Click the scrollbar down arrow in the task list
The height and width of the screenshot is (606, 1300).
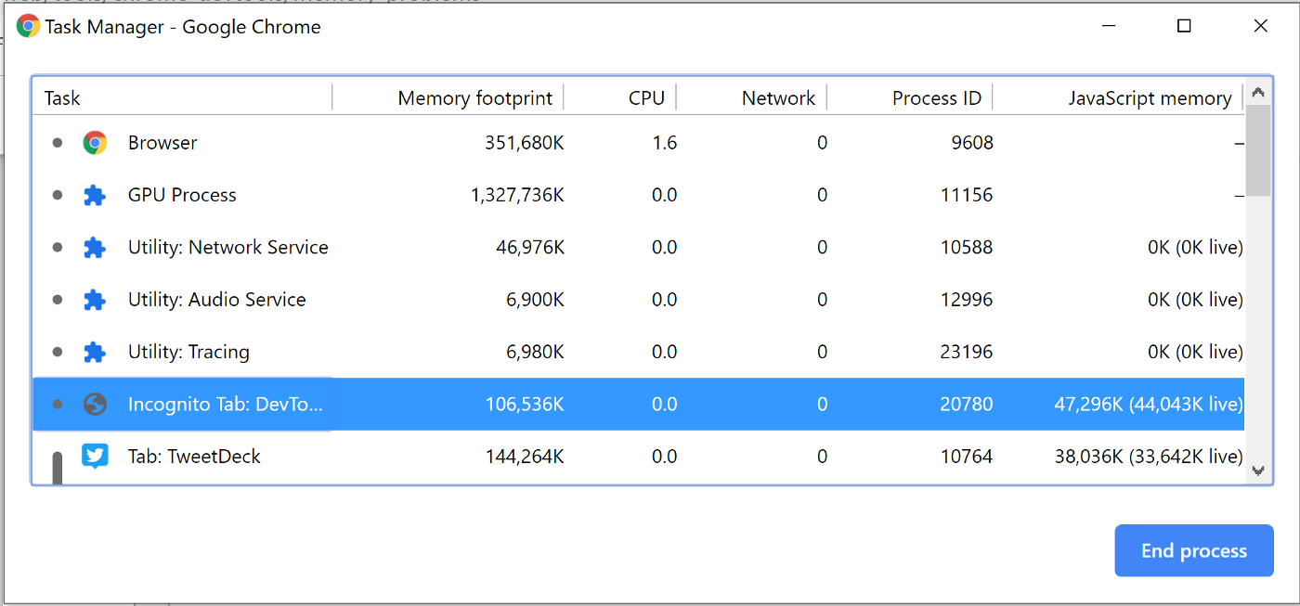coord(1258,471)
